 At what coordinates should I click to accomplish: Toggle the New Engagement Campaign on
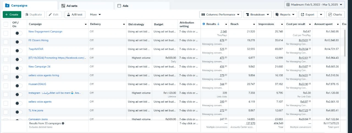[x=19, y=33]
